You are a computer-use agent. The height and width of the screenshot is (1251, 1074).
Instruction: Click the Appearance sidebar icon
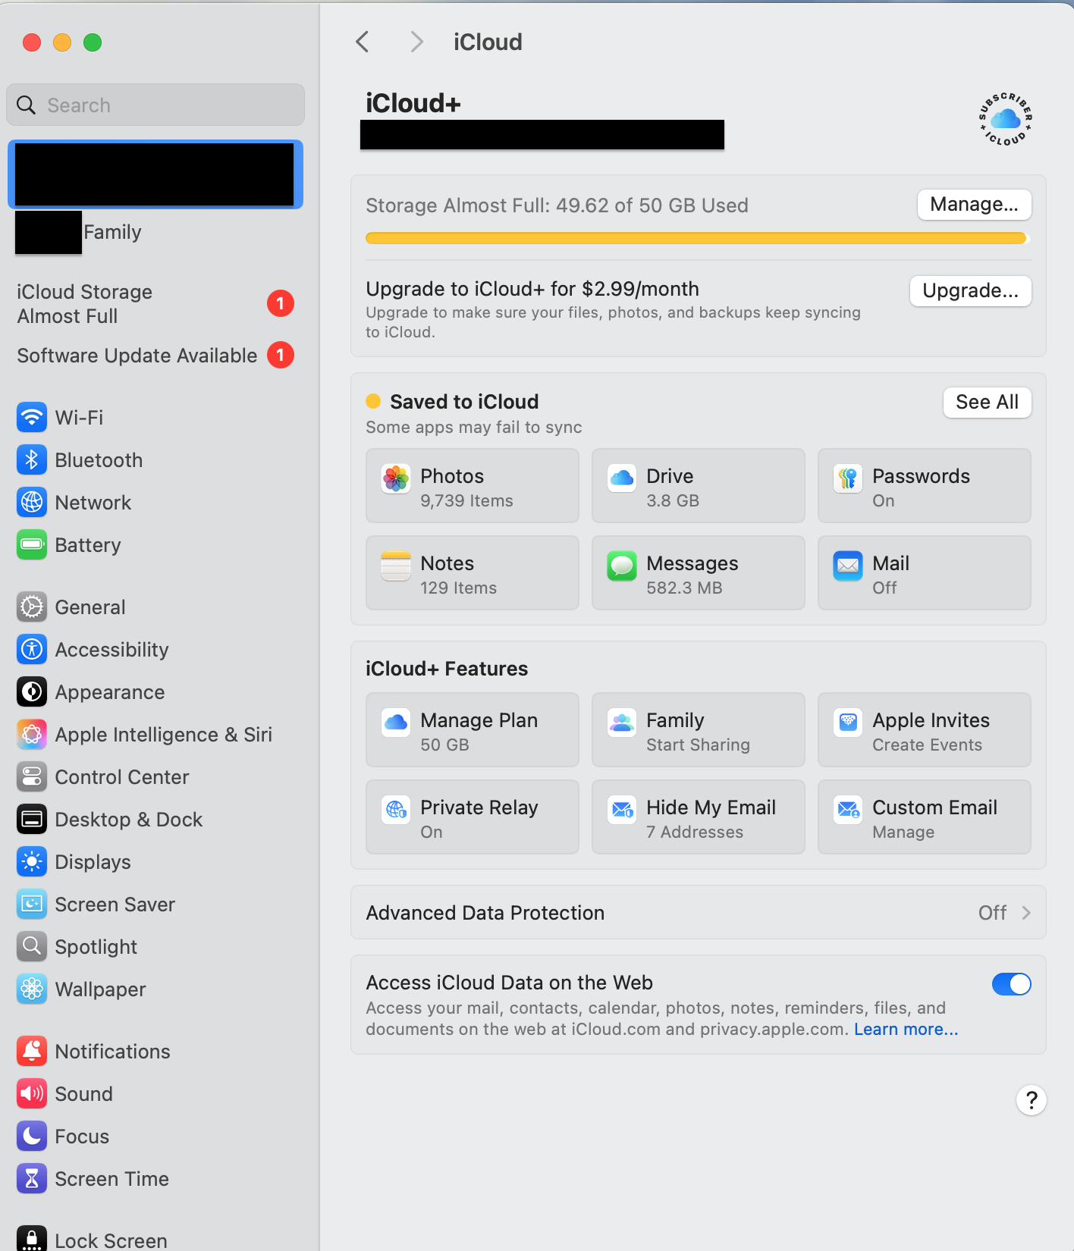(x=32, y=691)
